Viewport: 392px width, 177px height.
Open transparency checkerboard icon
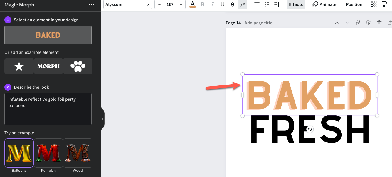tap(374, 4)
